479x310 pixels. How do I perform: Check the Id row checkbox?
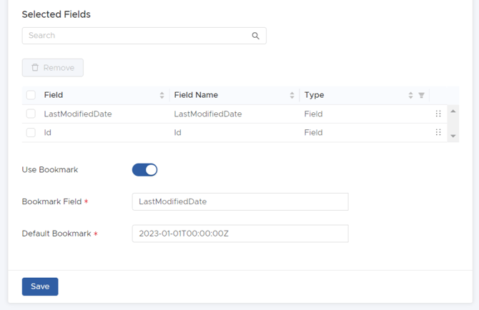click(x=31, y=132)
